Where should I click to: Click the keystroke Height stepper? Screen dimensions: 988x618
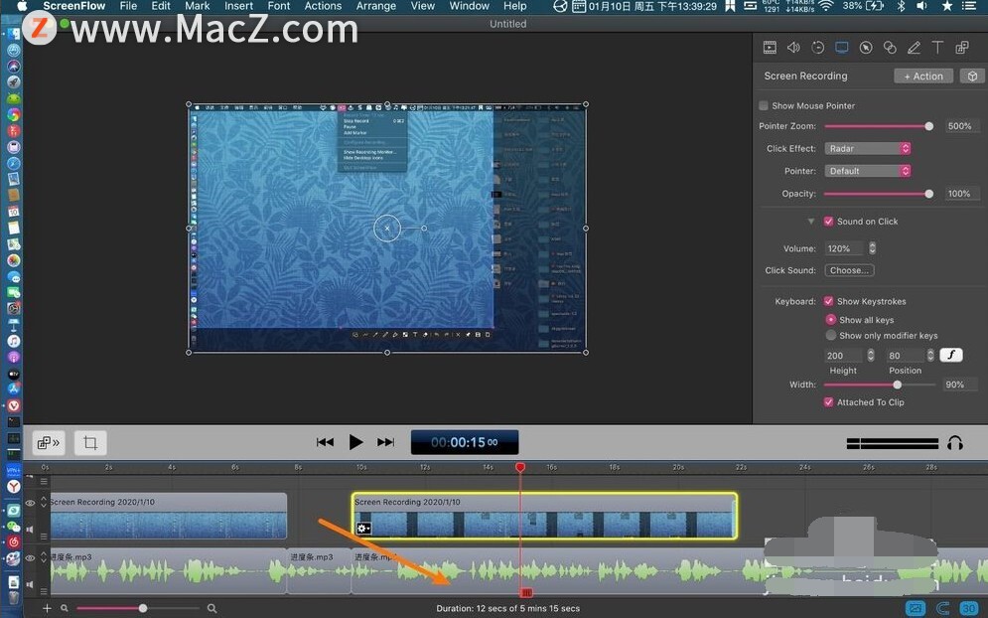pyautogui.click(x=871, y=355)
